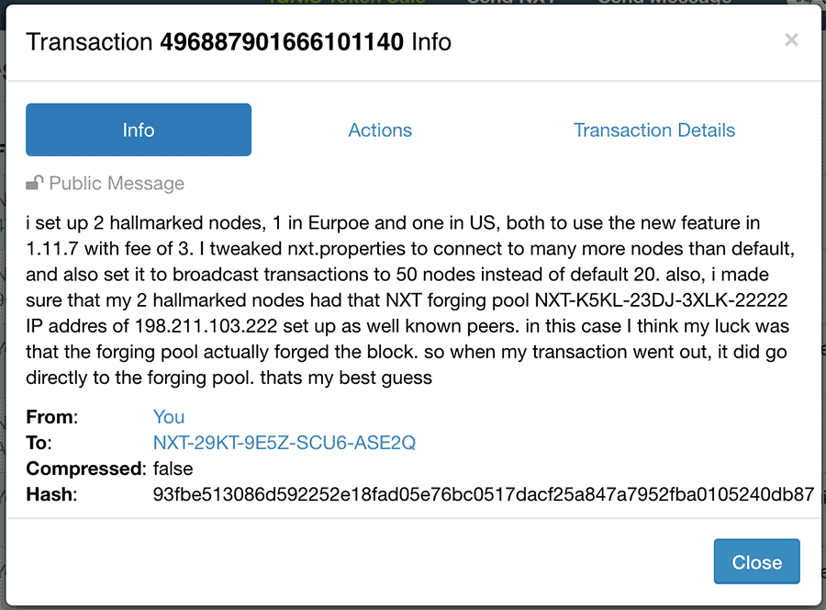This screenshot has width=826, height=610.
Task: Dismiss the dialog with the X icon
Action: pos(791,40)
